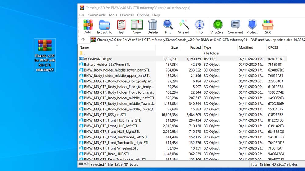
Task: Open the Help menu
Action: tap(156, 15)
